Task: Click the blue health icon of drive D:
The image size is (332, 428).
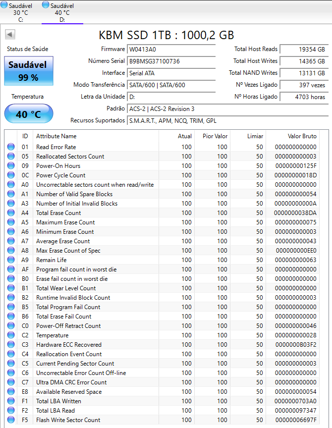Action: tap(46, 5)
